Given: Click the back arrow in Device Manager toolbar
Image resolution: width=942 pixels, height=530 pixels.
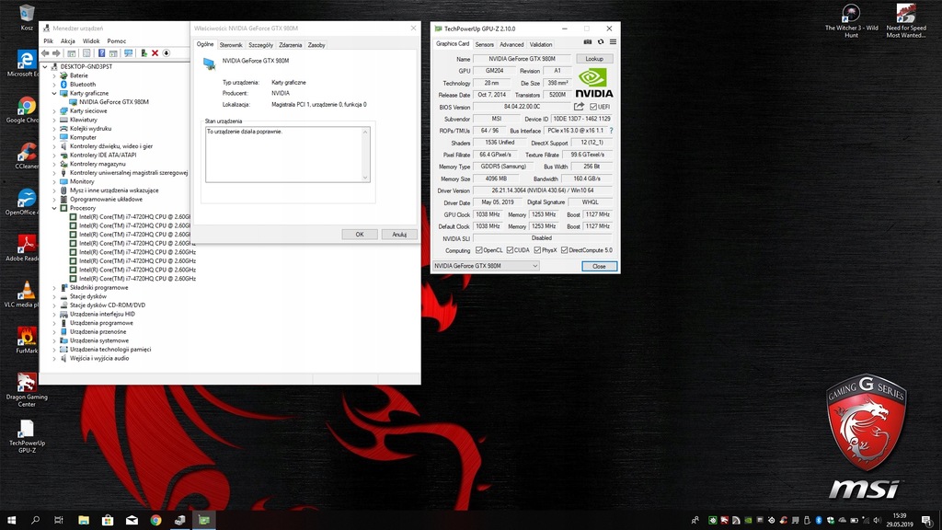Looking at the screenshot, I should click(45, 53).
